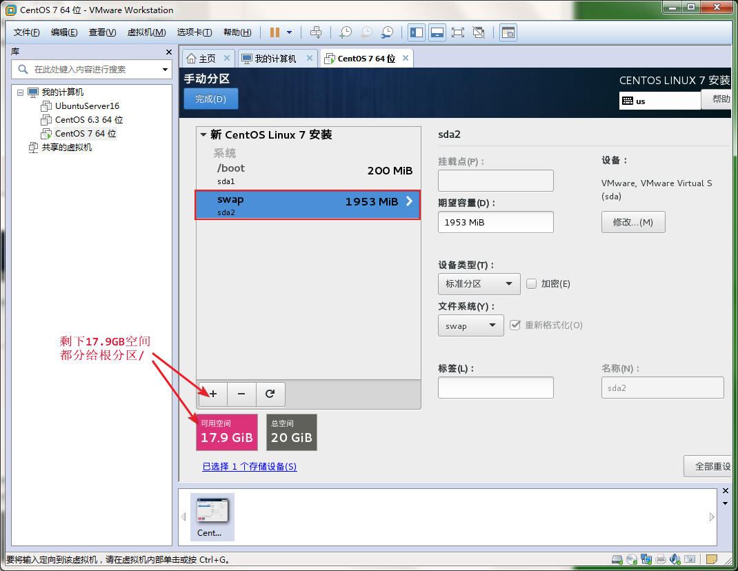Click the 挂载点 input field
The width and height of the screenshot is (738, 571).
[496, 181]
